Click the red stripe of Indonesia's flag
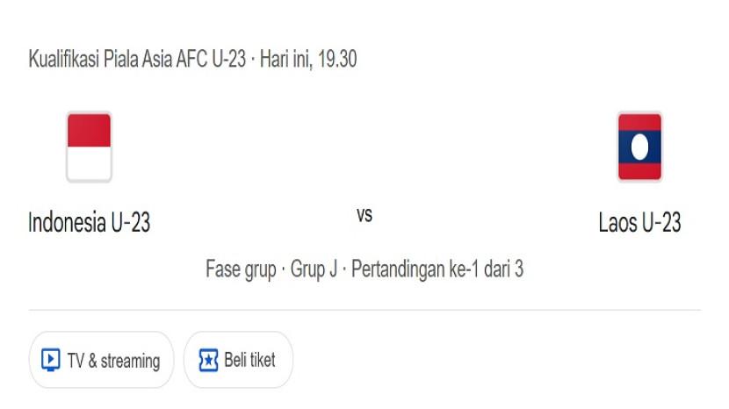Viewport: 729px width, 409px height. [x=89, y=131]
